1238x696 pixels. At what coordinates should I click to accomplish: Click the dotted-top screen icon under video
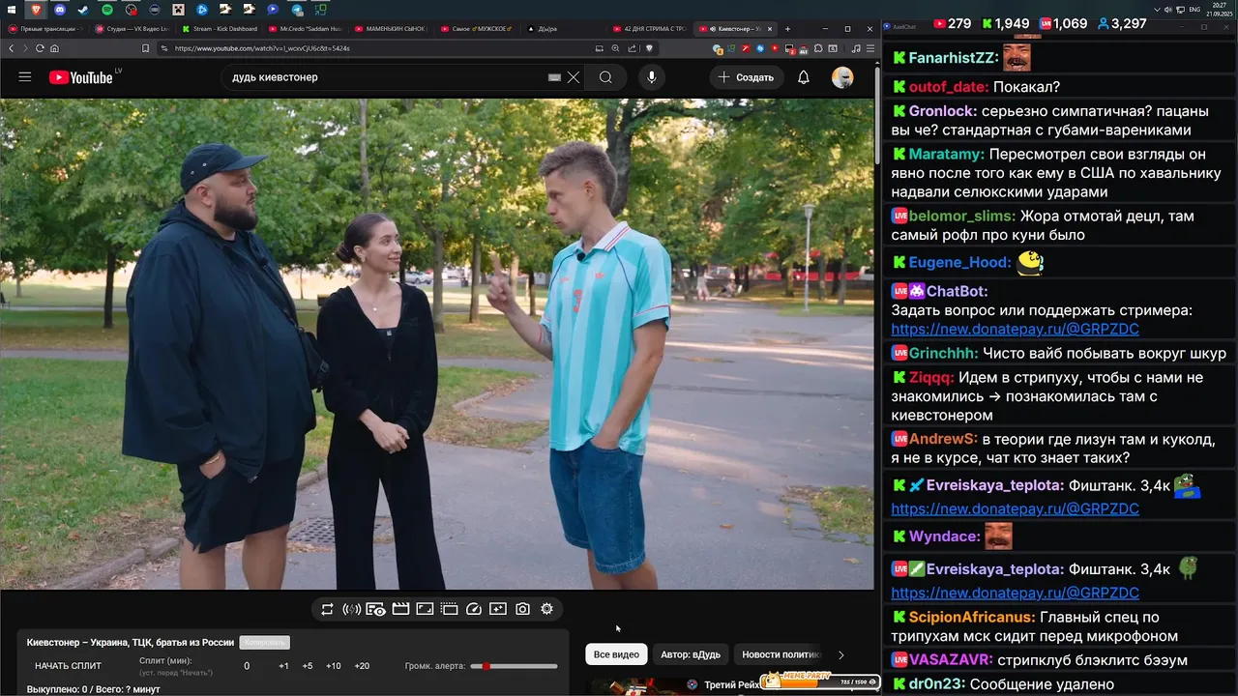click(449, 609)
